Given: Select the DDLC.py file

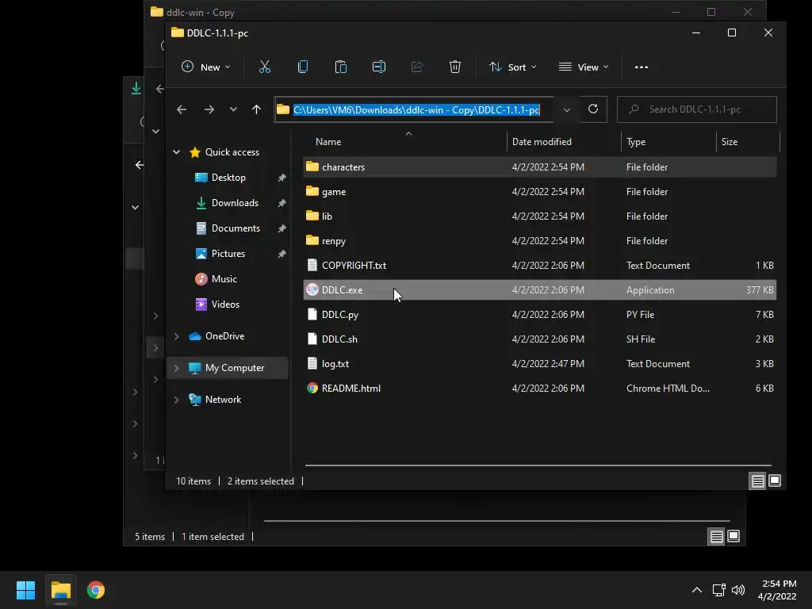Looking at the screenshot, I should click(539, 314).
